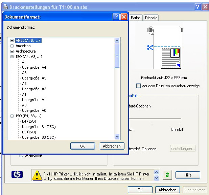Select the Querformat radio button
This screenshot has height=195, width=209.
pyautogui.click(x=21, y=155)
